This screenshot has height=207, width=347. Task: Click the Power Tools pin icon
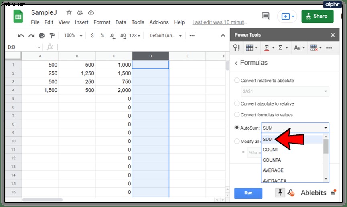[x=280, y=193]
